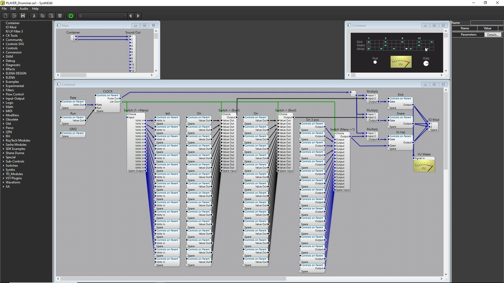
Task: Select IO Mod in the module list
Action: click(11, 27)
